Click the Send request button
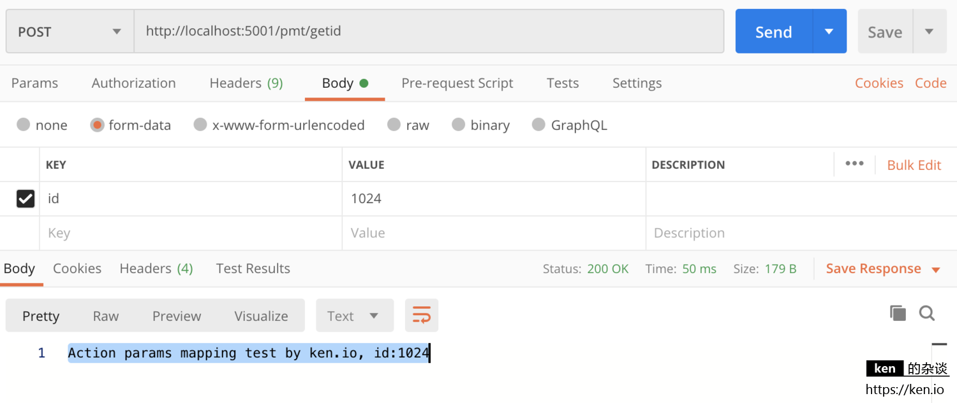The height and width of the screenshot is (403, 957). point(773,32)
